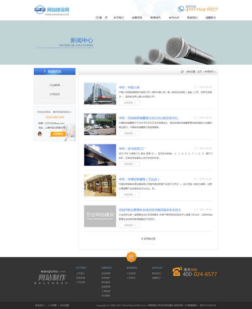Click footer heading 经营项目
Image resolution: width=252 pixels, height=309 pixels.
click(107, 268)
